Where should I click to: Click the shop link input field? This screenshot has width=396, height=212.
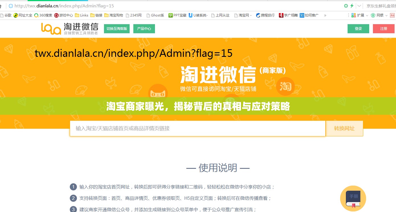pyautogui.click(x=198, y=128)
